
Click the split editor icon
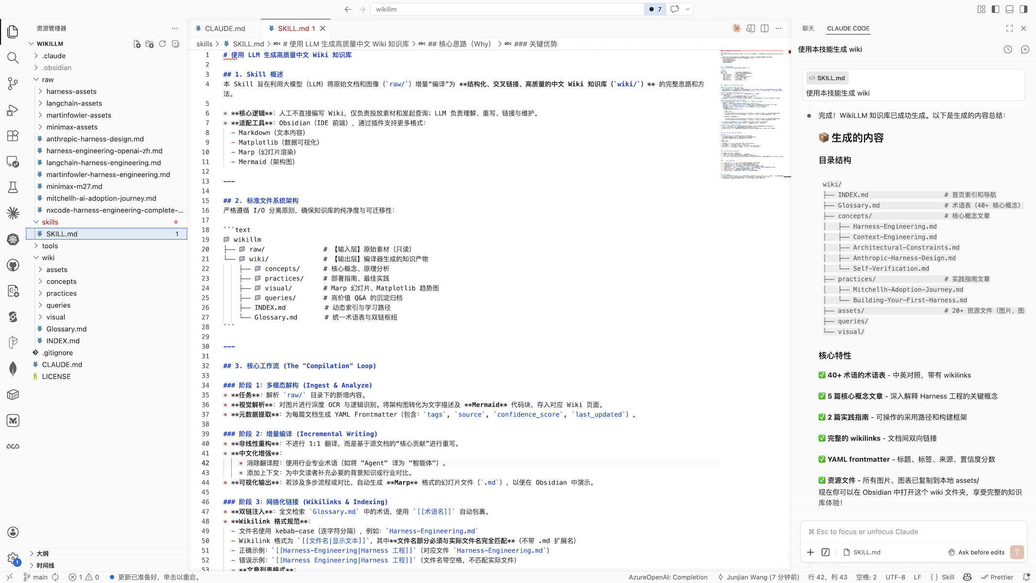(764, 29)
